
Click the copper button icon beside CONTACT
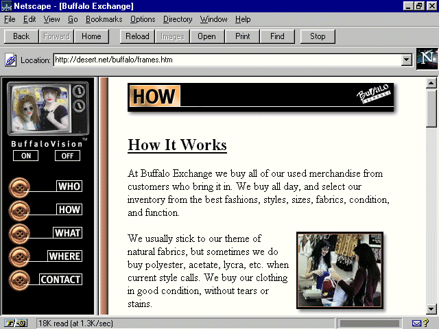19,280
